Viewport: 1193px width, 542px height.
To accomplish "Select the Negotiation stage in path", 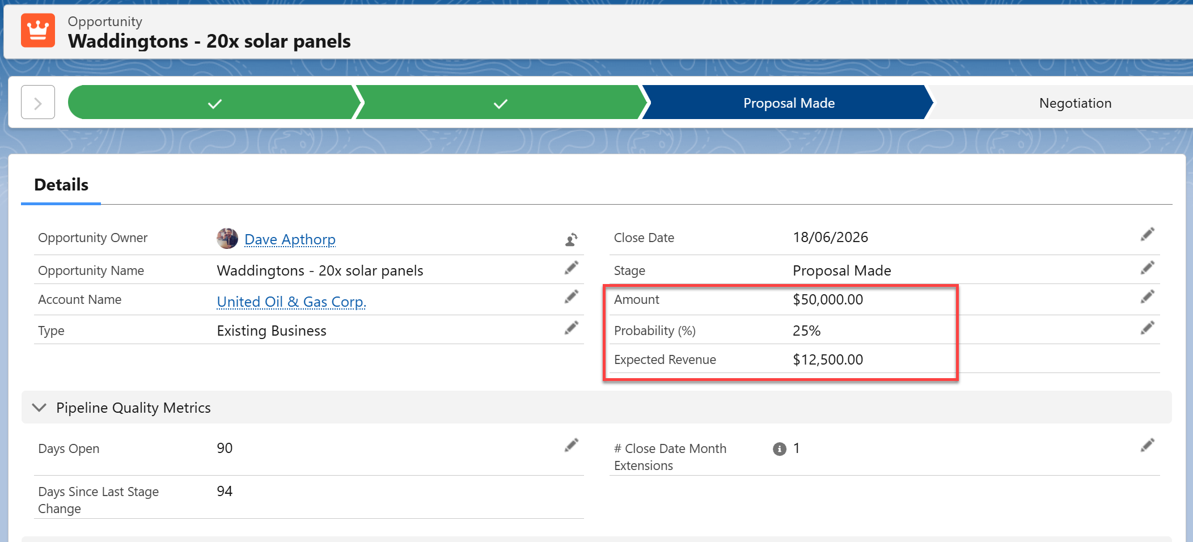I will click(x=1074, y=103).
